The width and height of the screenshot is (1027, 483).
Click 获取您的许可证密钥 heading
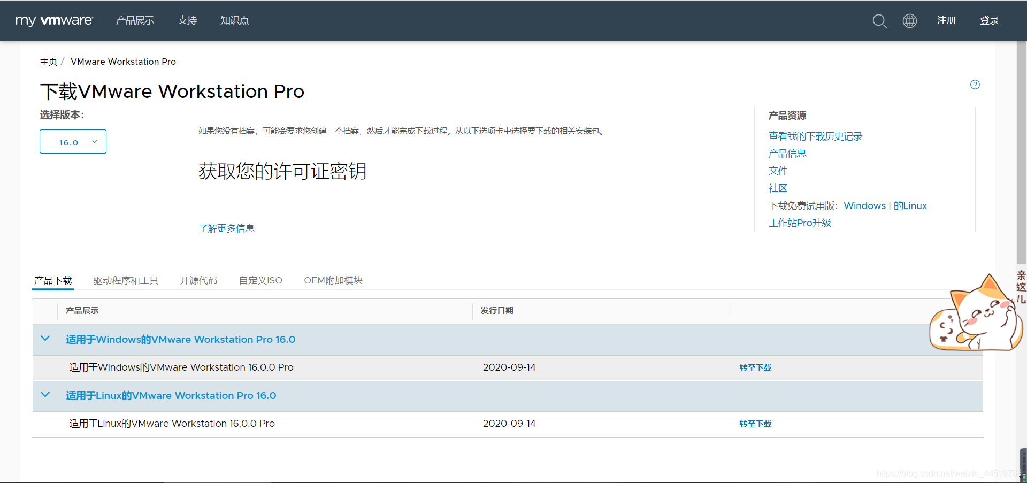(282, 171)
